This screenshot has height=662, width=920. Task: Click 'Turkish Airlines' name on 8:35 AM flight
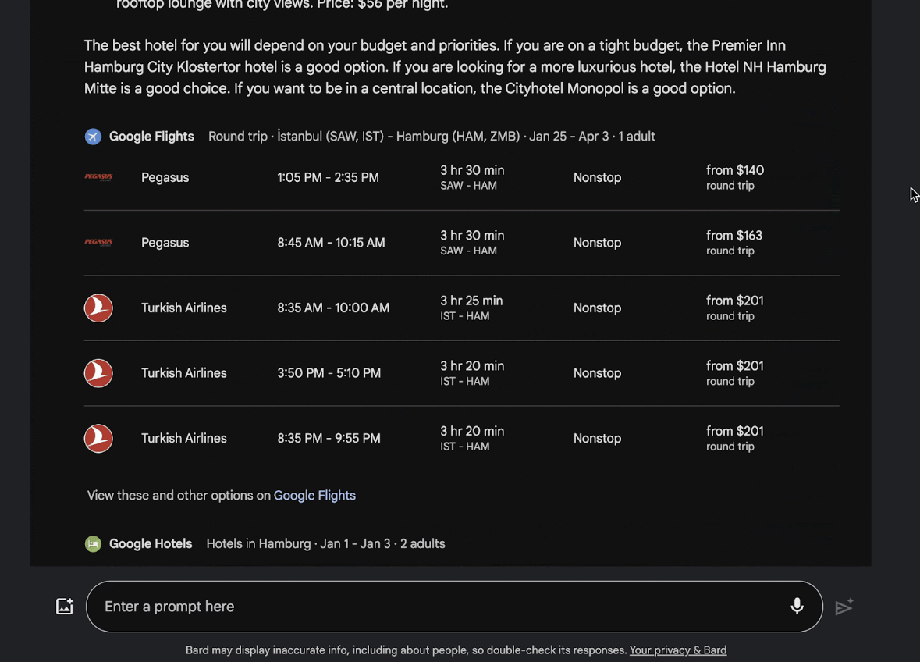(x=183, y=308)
